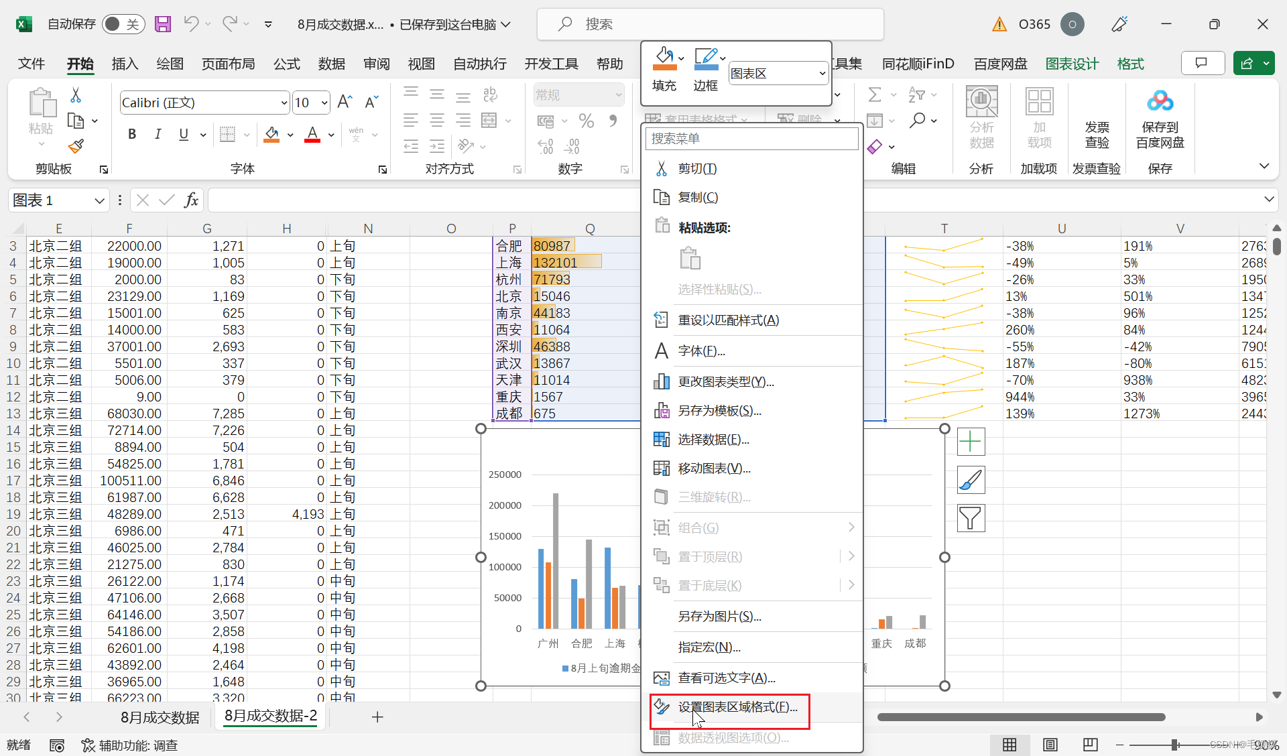This screenshot has height=756, width=1287.
Task: Open the 插入 ribbon tab
Action: tap(125, 64)
